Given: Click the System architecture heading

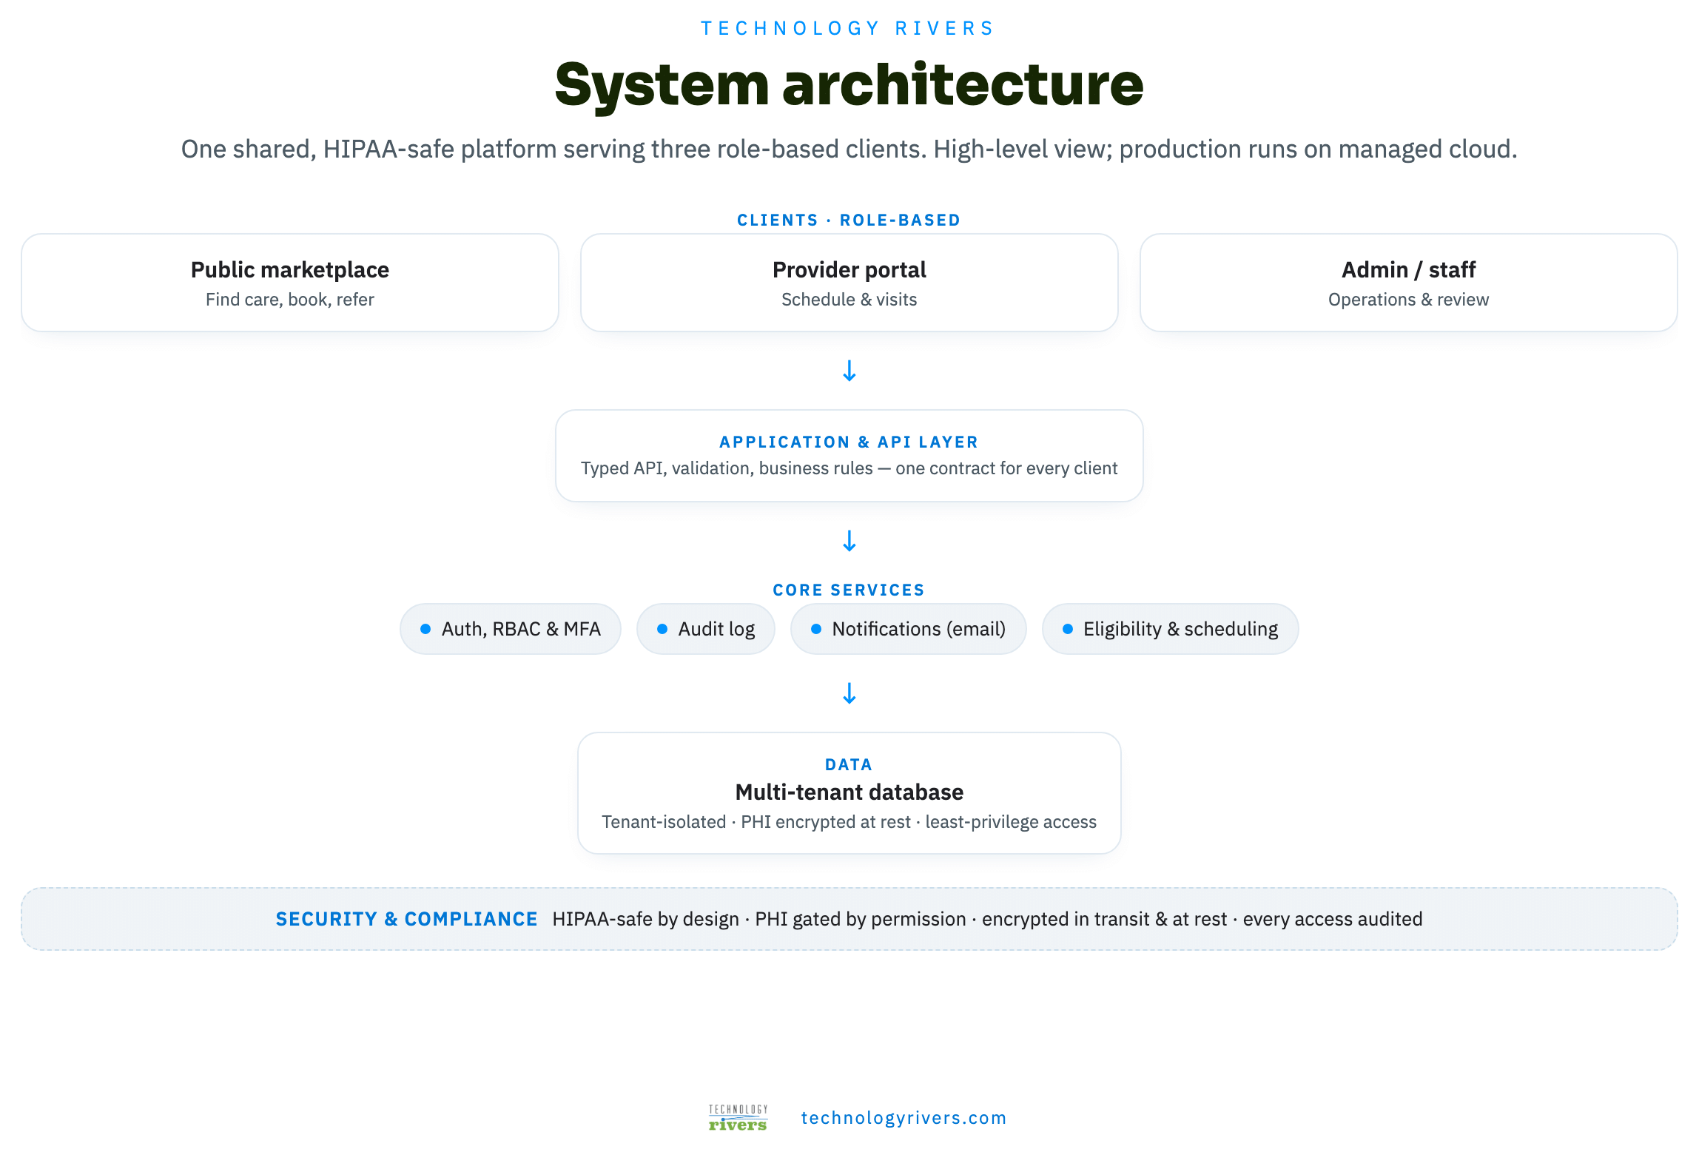Looking at the screenshot, I should [850, 85].
